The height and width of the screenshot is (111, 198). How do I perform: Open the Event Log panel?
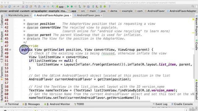[160, 104]
